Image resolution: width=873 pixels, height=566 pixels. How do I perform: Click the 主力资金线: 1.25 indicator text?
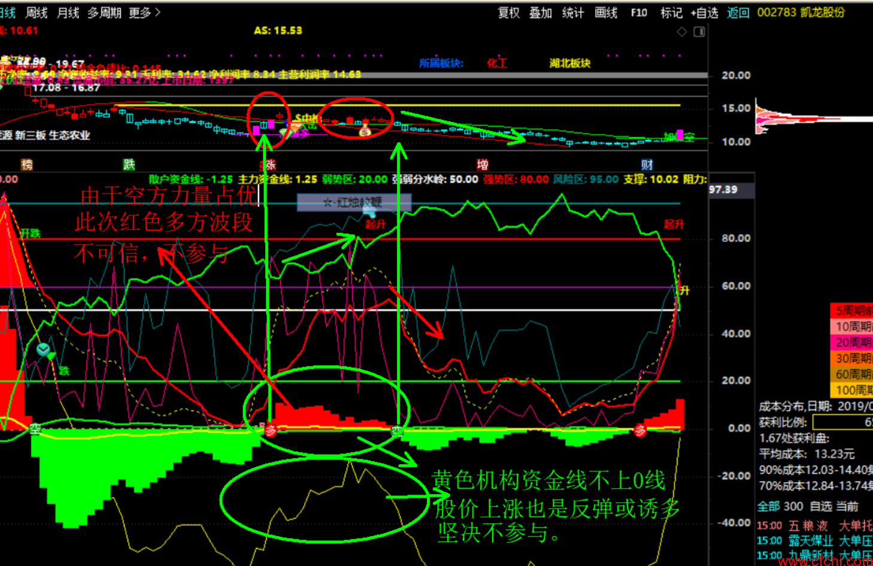278,179
